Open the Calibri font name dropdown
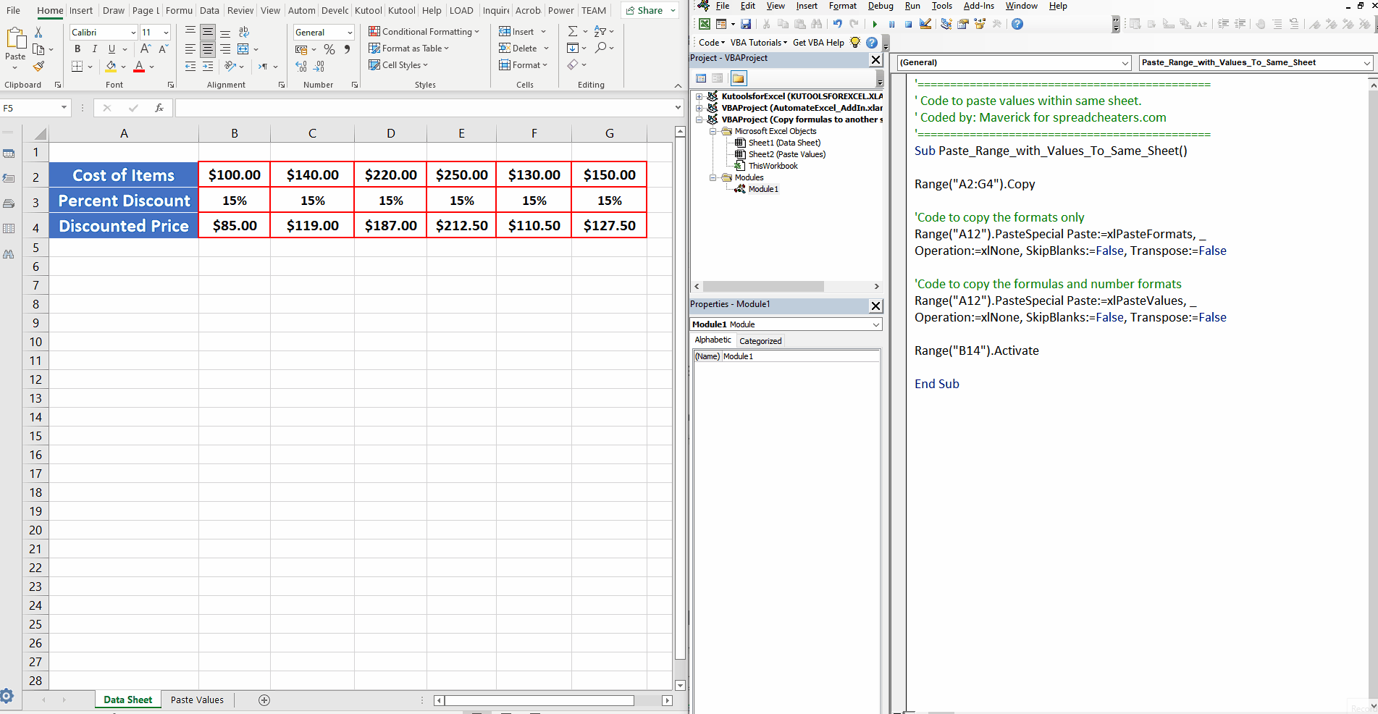Viewport: 1378px width, 714px height. click(133, 33)
